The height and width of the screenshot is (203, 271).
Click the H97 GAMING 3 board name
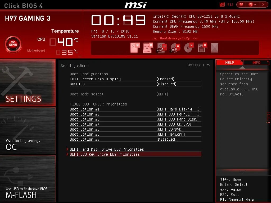(x=28, y=18)
